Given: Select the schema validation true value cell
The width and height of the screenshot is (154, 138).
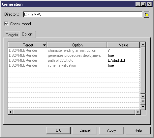Looking at the screenshot, I should pos(123,65).
